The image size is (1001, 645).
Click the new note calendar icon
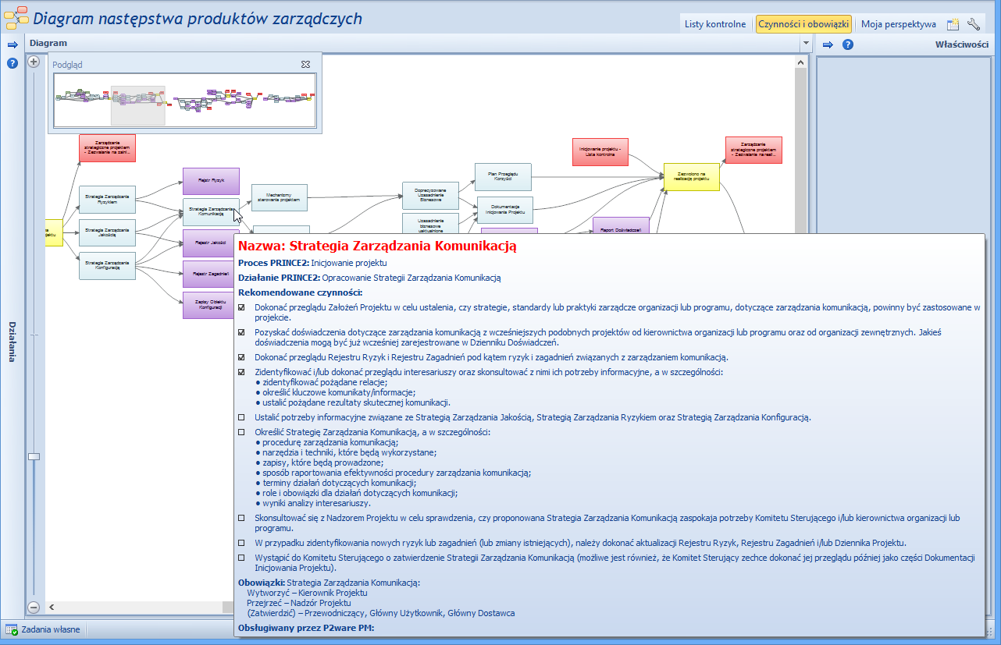coord(953,24)
